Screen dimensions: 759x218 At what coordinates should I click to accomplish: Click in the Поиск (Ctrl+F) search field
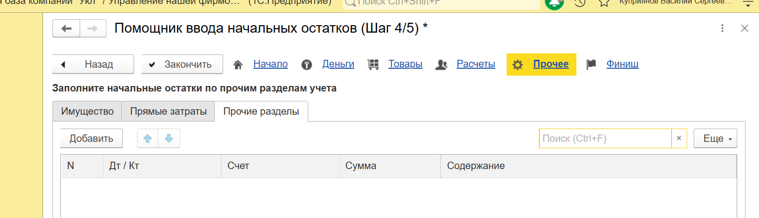(605, 139)
